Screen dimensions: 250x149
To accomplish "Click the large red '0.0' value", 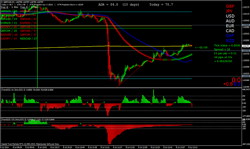I will point(236,80).
